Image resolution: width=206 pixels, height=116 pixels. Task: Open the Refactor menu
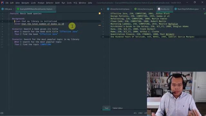[x=50, y=3]
